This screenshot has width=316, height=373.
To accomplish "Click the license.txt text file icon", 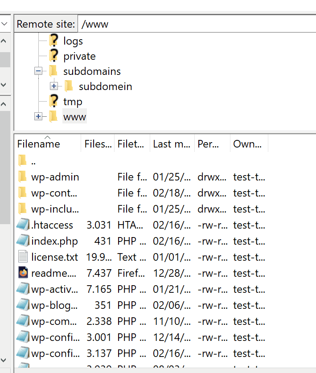I will 23,257.
